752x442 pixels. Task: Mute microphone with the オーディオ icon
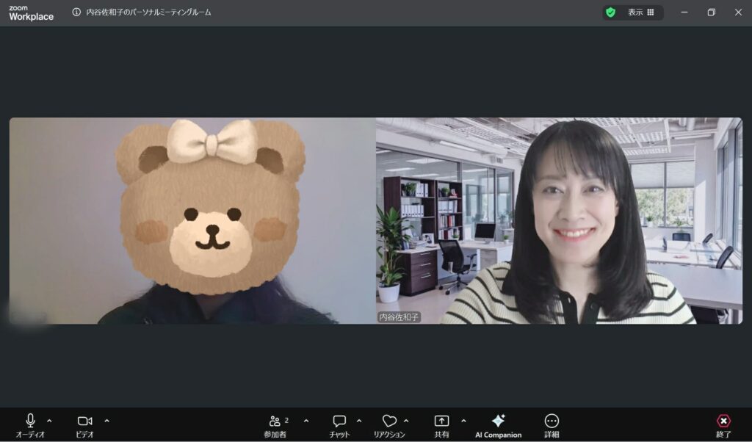(x=30, y=421)
